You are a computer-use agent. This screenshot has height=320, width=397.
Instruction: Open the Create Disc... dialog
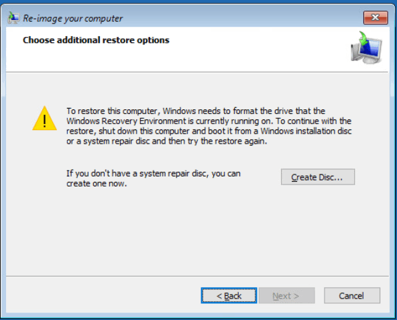(317, 177)
